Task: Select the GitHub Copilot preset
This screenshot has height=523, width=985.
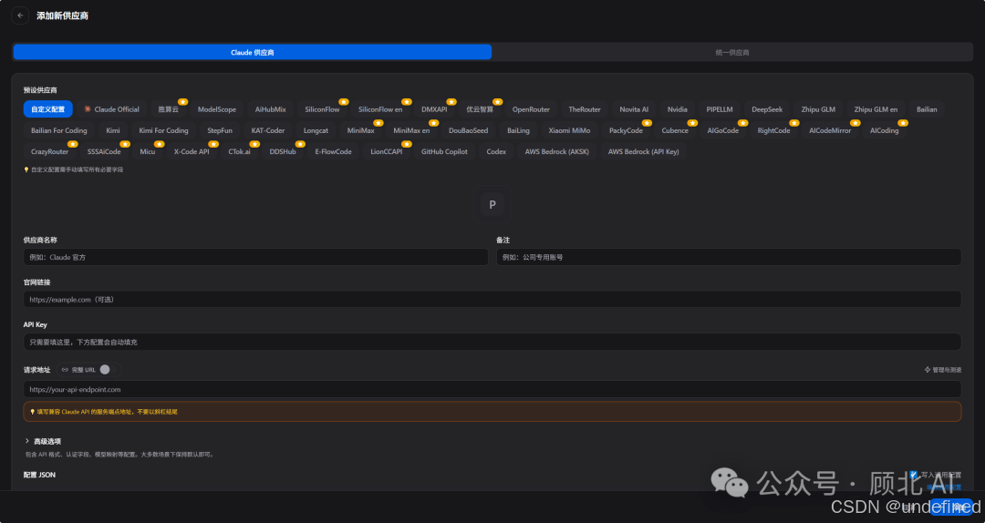Action: 444,152
